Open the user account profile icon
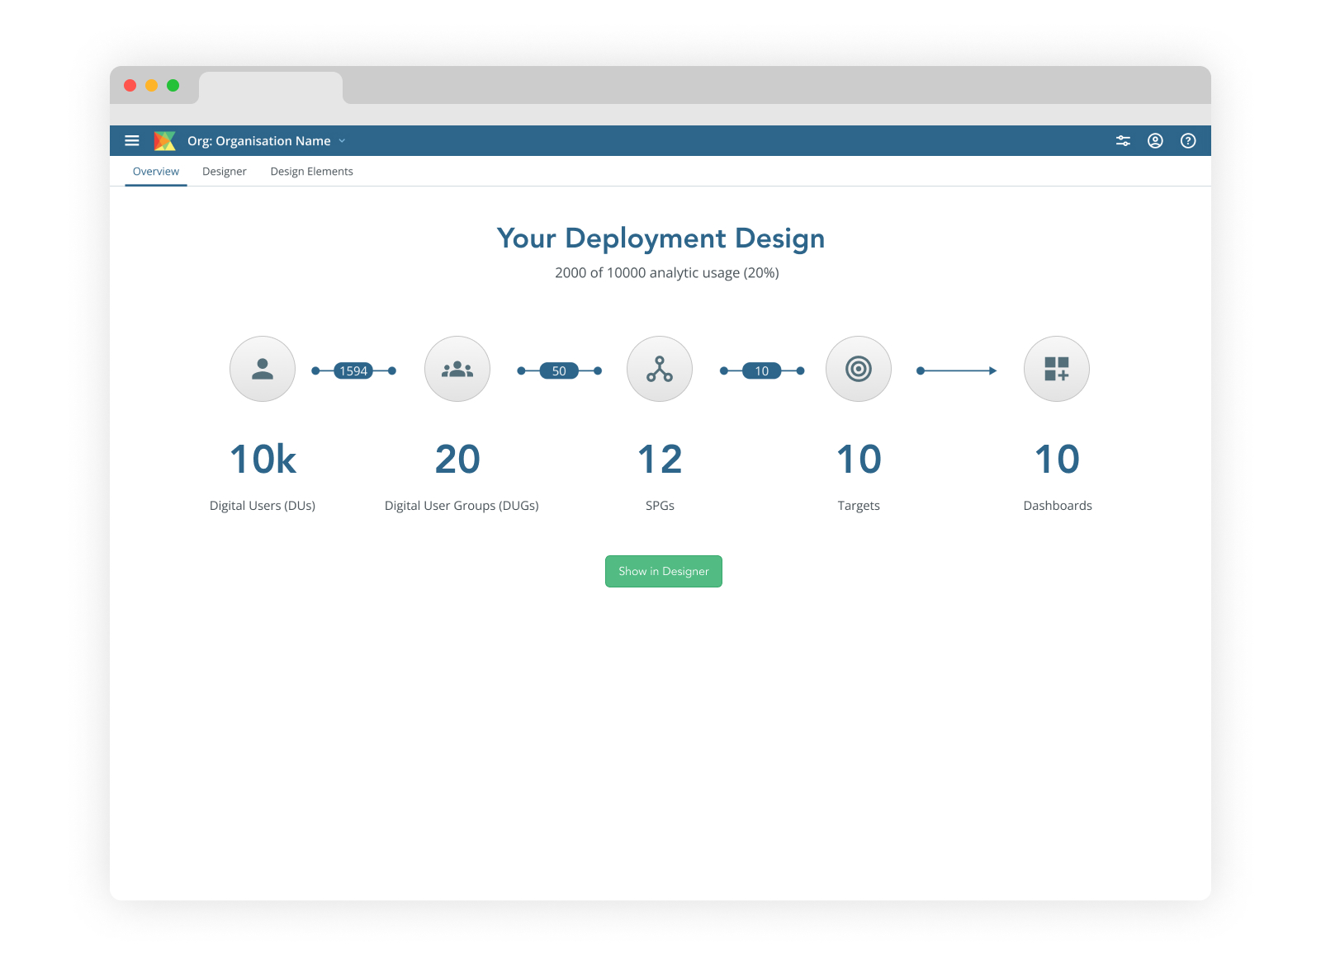The height and width of the screenshot is (967, 1321). point(1155,141)
